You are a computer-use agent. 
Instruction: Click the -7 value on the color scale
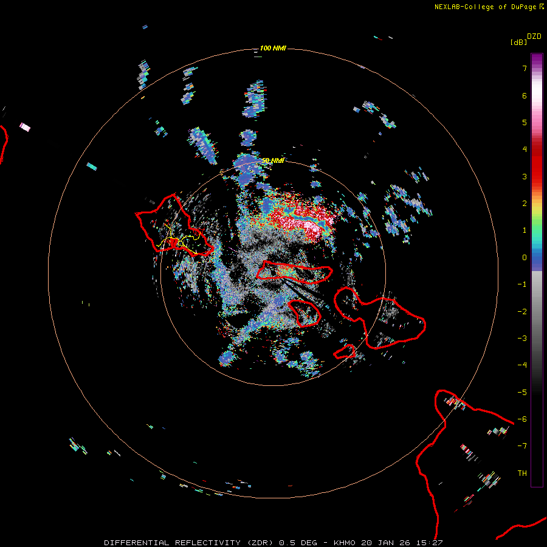pos(522,446)
